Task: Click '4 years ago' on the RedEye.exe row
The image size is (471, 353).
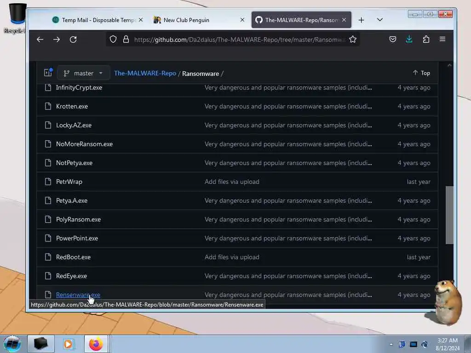Action: pos(414,276)
